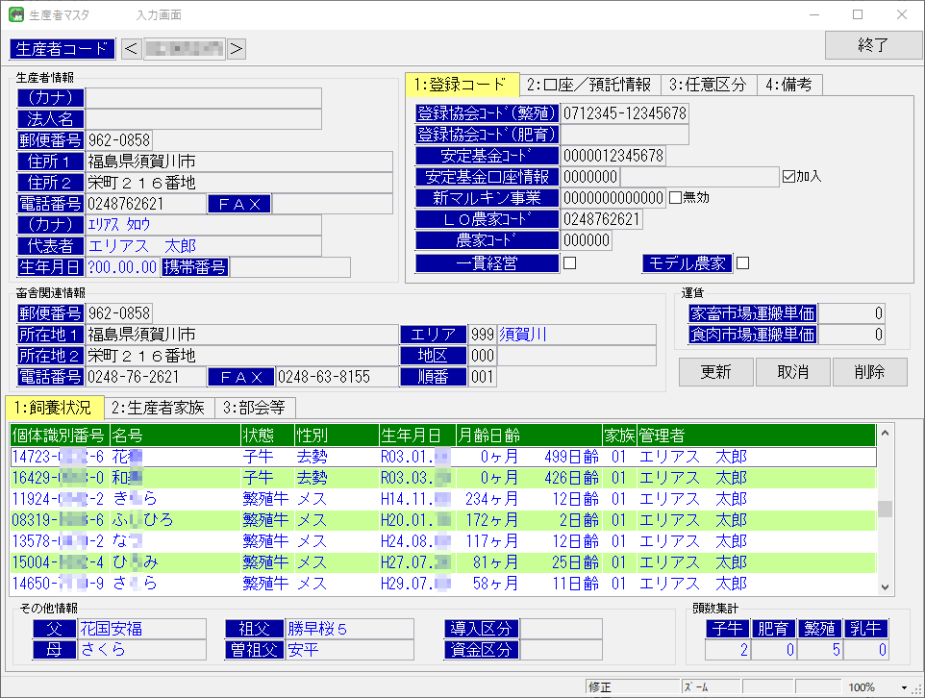Select the 1:飼養状況 tab
This screenshot has width=925, height=698.
point(54,407)
